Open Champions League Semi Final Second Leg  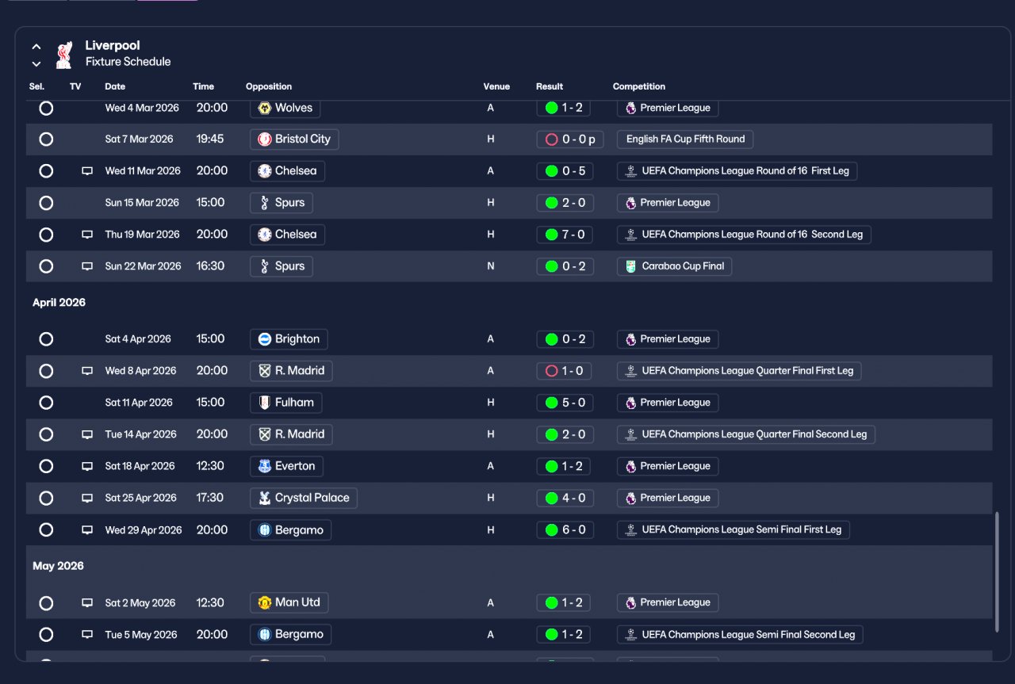point(740,634)
